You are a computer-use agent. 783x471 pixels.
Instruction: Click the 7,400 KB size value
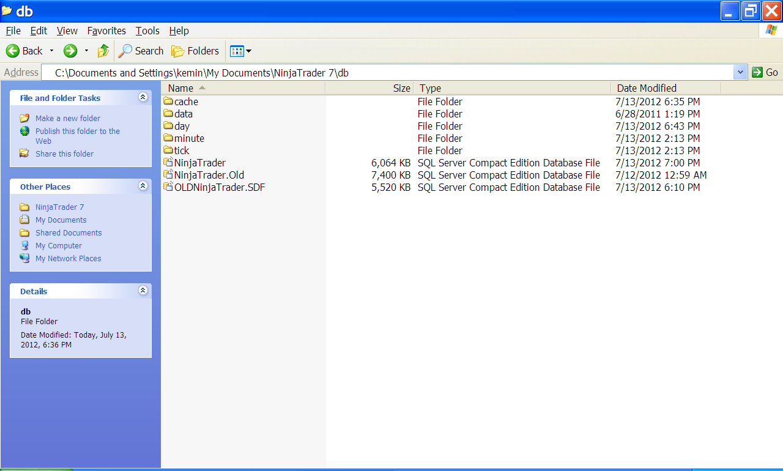391,175
